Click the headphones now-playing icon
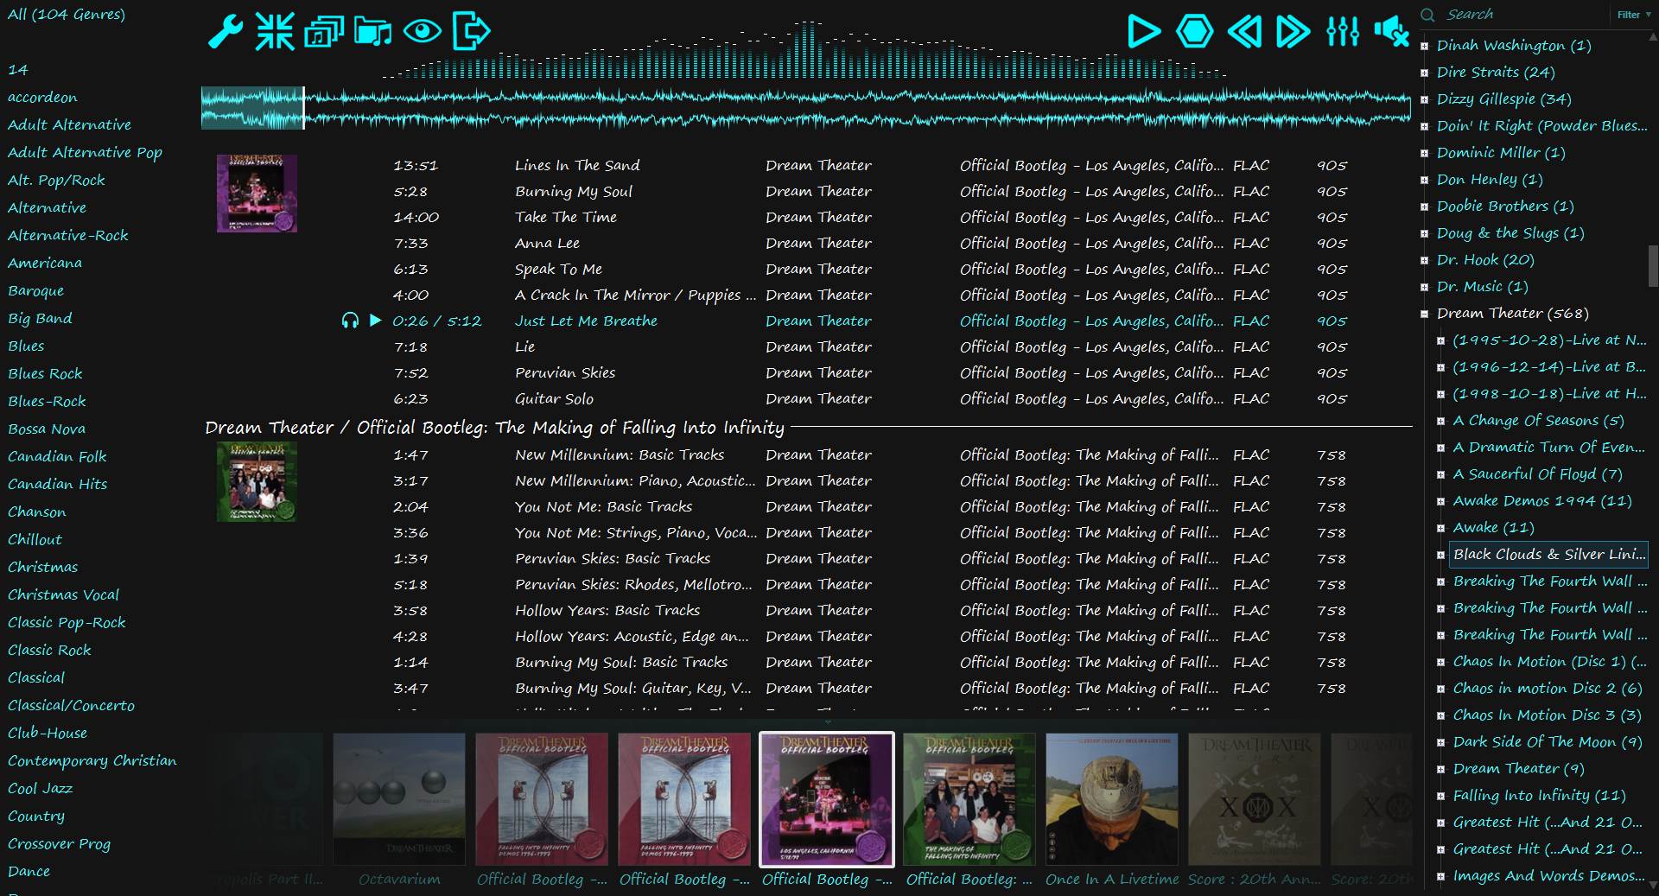Viewport: 1659px width, 896px height. coord(350,321)
